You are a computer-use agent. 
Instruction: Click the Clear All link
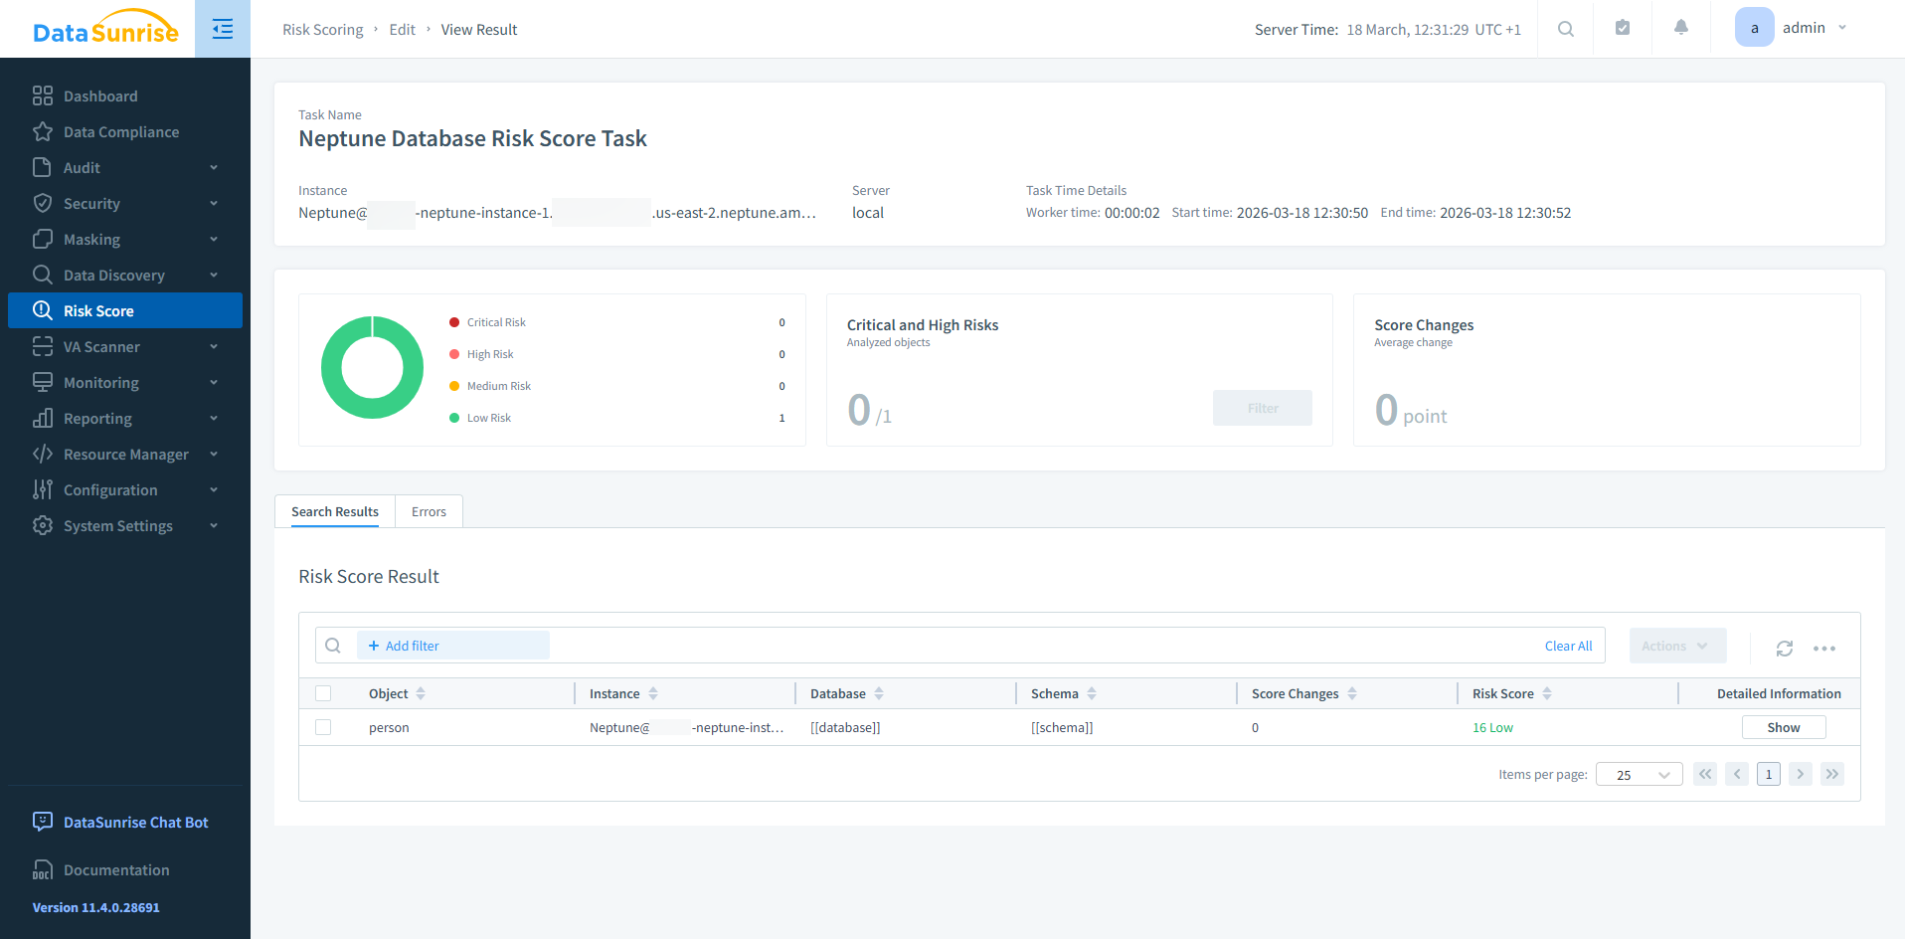coord(1568,646)
